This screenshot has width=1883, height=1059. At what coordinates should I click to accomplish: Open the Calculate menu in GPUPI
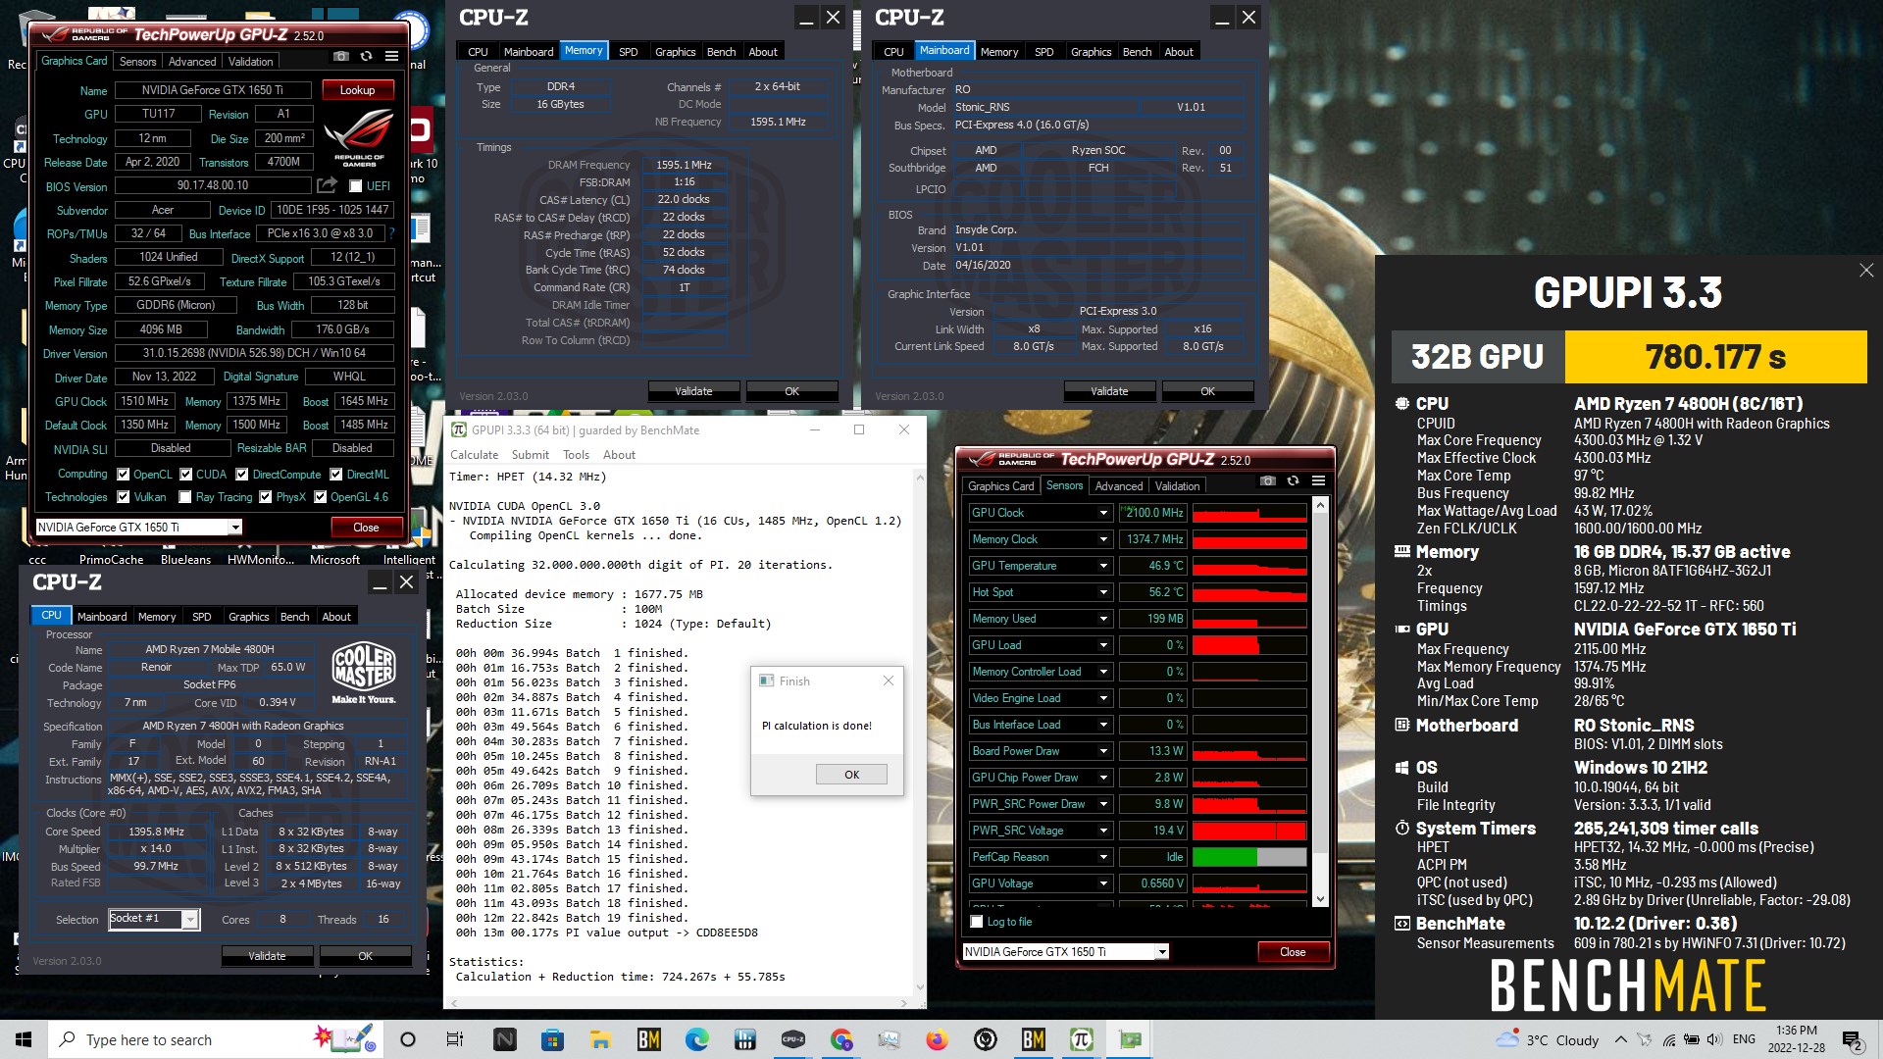pos(474,455)
